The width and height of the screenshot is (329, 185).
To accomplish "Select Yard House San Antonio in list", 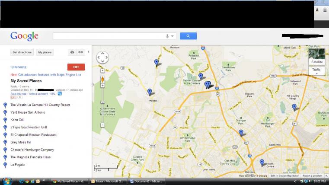I will pyautogui.click(x=28, y=112).
